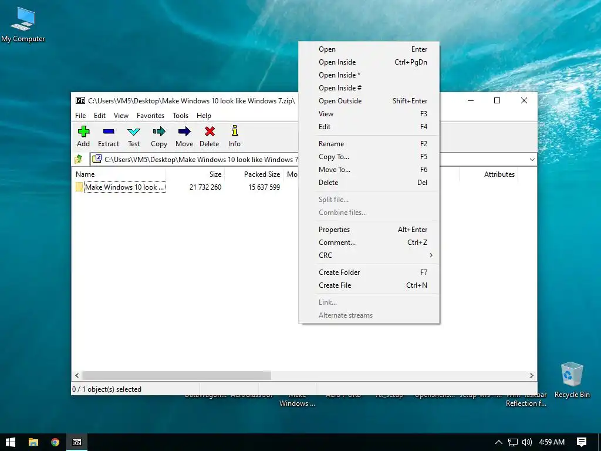Click the network tray icon
The image size is (601, 451).
click(x=513, y=442)
